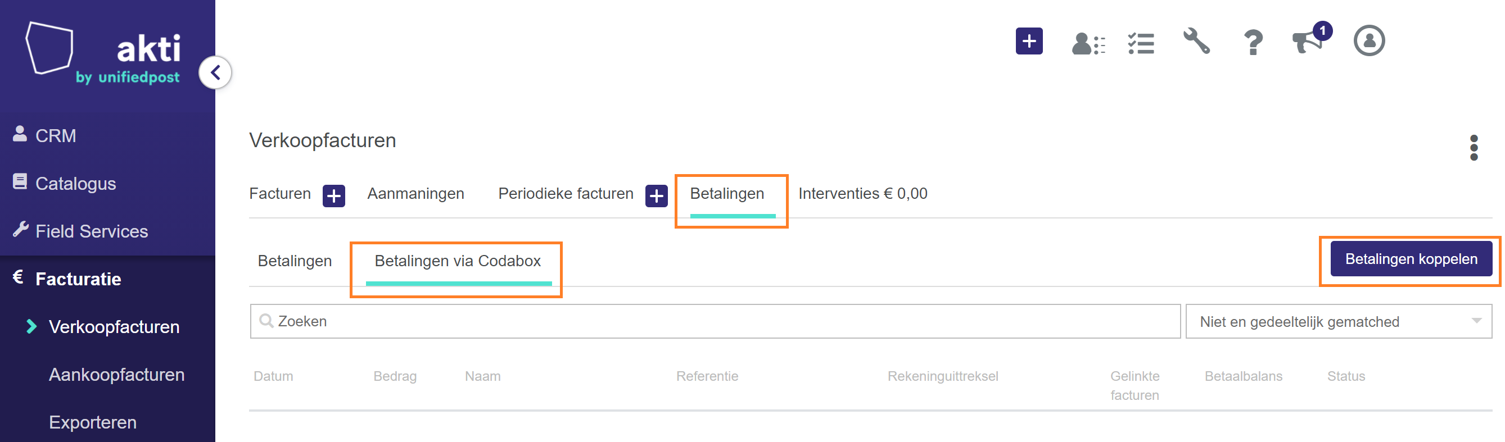Image resolution: width=1505 pixels, height=442 pixels.
Task: Open the Niet en gedeeltelijk gematched dropdown
Action: pyautogui.click(x=1338, y=322)
